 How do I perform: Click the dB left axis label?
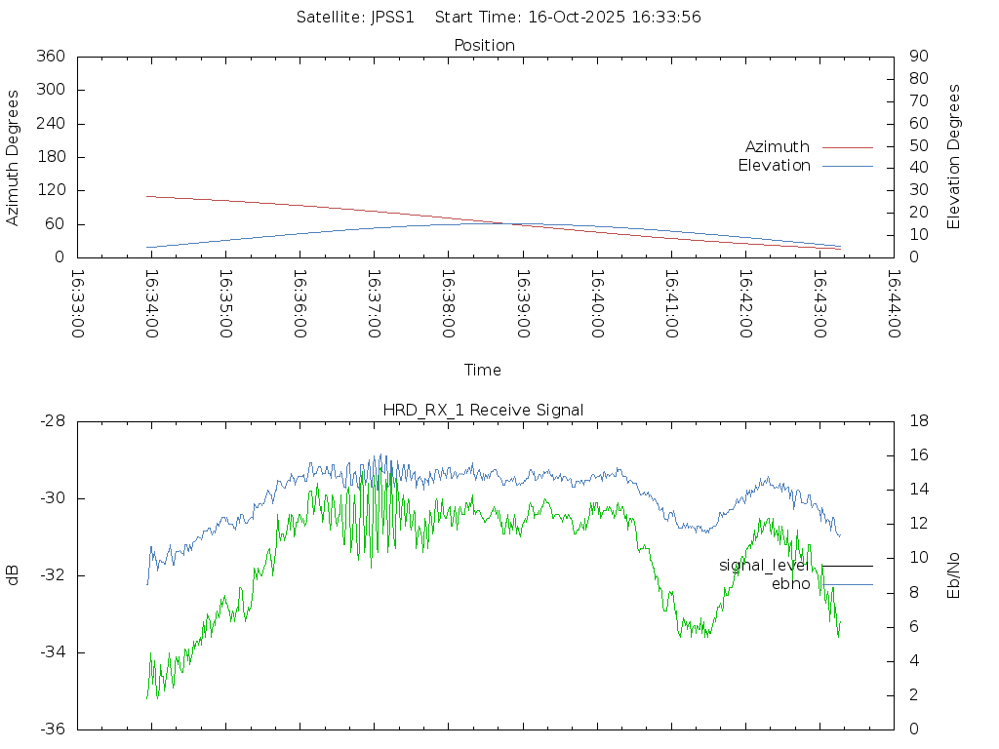13,575
